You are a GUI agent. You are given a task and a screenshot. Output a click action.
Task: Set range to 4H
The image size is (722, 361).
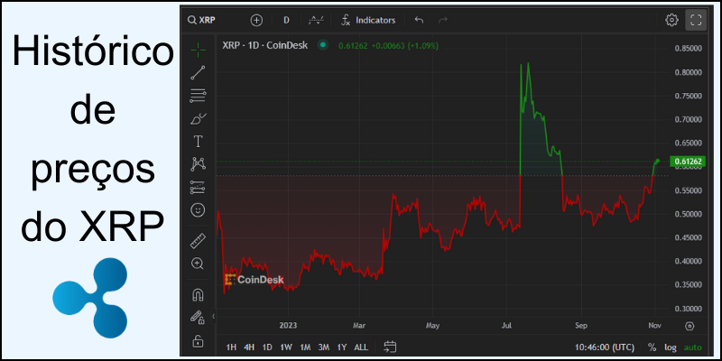pyautogui.click(x=249, y=347)
